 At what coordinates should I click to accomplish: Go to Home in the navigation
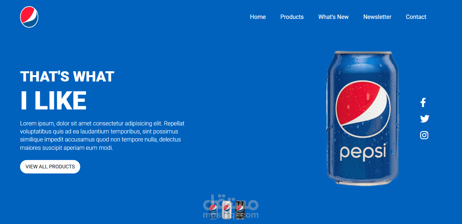258,17
